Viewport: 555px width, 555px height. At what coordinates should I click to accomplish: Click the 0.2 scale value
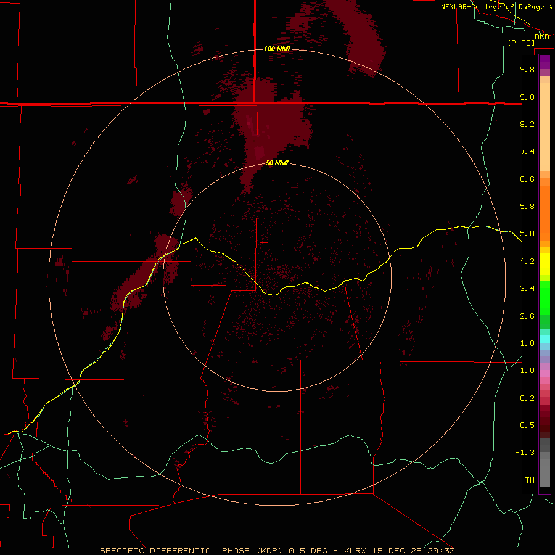pos(527,398)
